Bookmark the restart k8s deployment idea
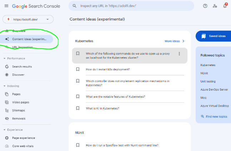 [x=78, y=69]
